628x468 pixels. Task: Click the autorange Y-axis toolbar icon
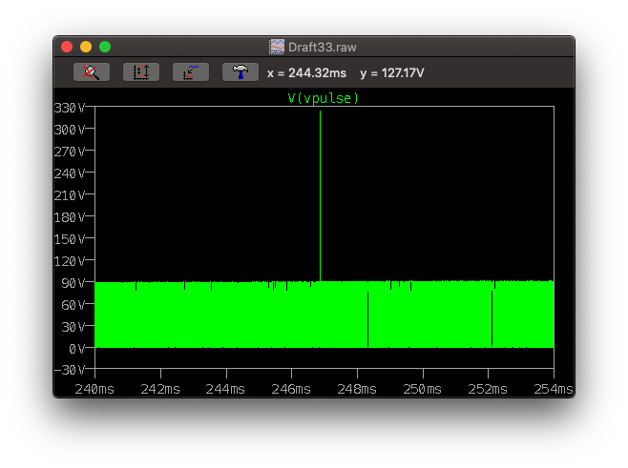tap(141, 72)
